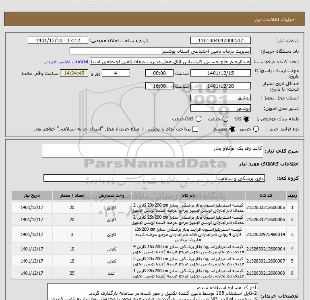Click the deadline time field 08:00
The width and height of the screenshot is (310, 300).
(159, 73)
